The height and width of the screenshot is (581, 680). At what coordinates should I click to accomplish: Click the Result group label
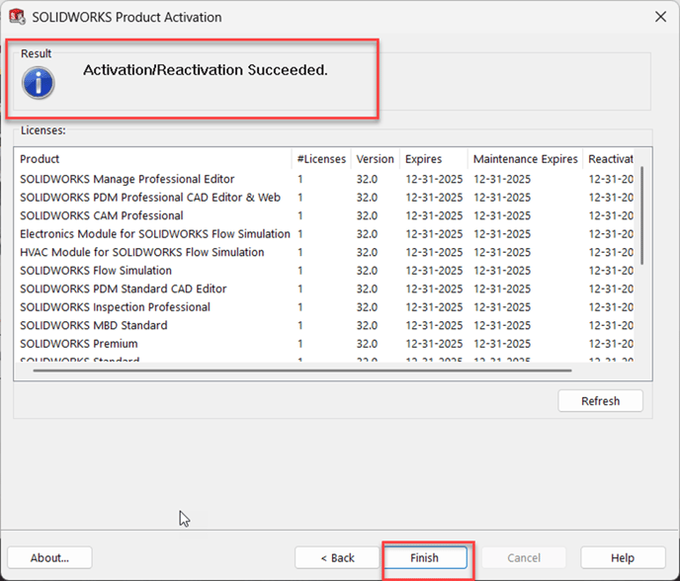tap(36, 53)
